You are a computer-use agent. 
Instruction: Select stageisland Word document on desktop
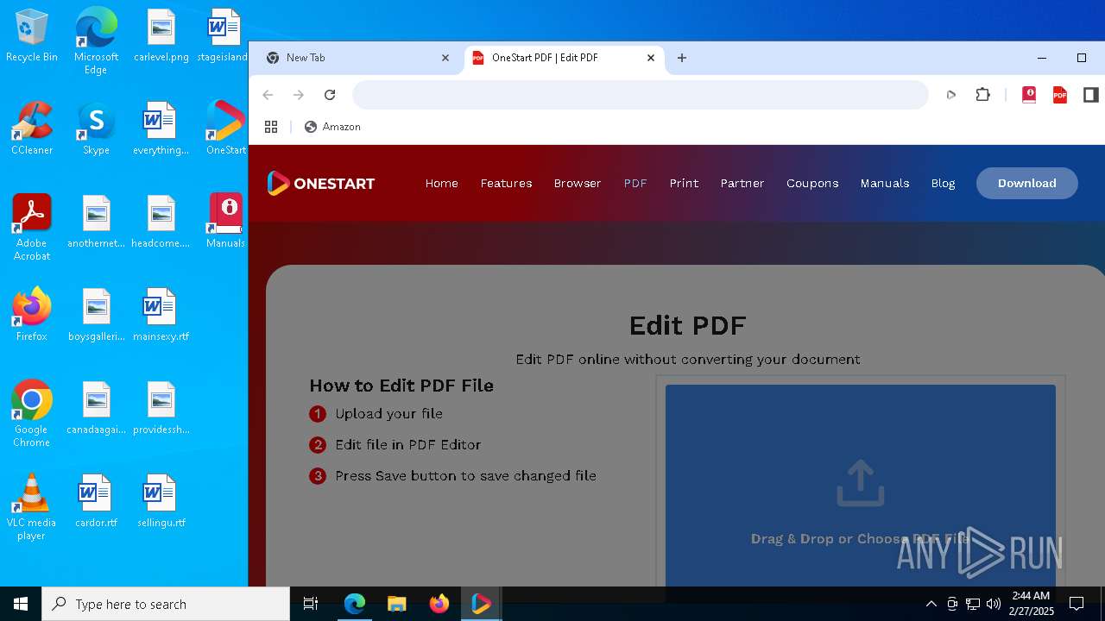[x=224, y=36]
